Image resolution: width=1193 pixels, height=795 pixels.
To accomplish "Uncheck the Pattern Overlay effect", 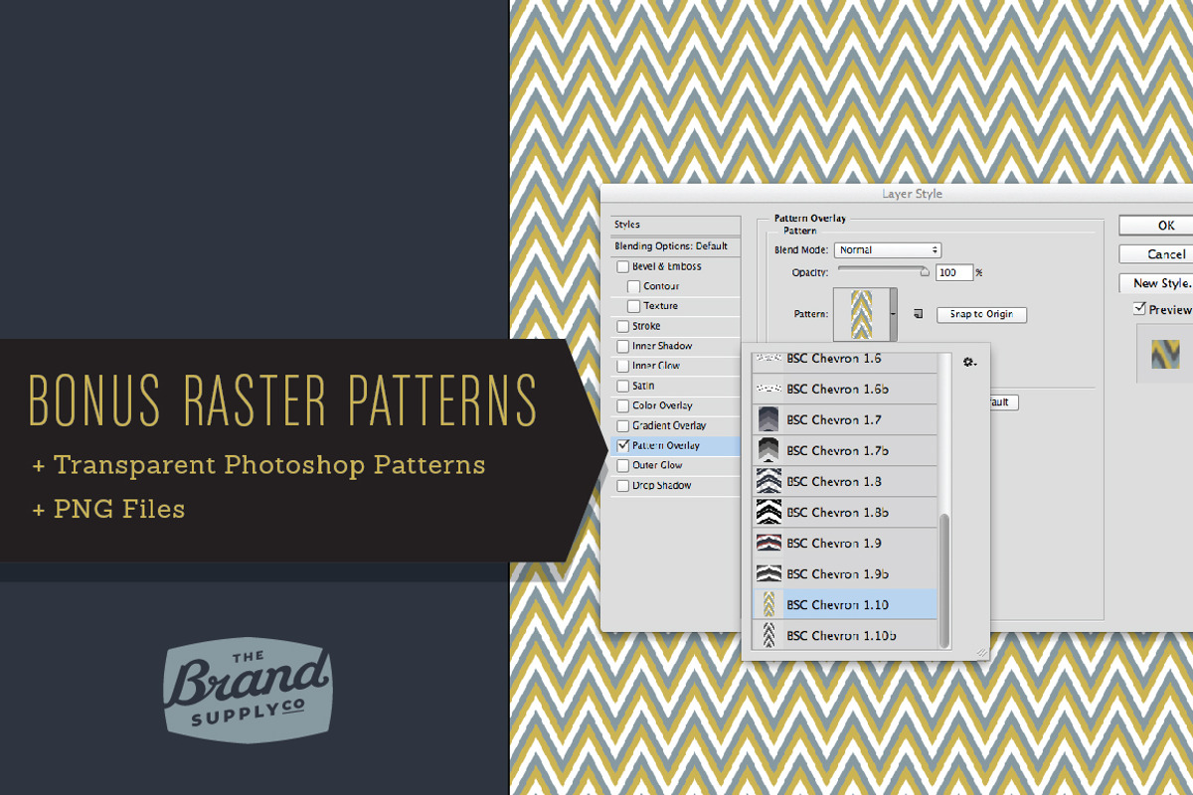I will pos(623,446).
